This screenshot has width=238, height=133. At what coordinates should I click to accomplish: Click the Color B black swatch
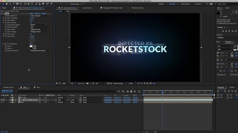click(x=31, y=48)
